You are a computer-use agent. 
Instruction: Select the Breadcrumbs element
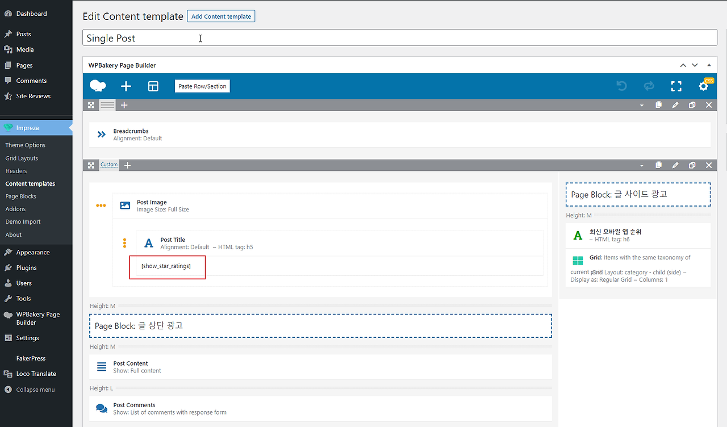point(400,135)
